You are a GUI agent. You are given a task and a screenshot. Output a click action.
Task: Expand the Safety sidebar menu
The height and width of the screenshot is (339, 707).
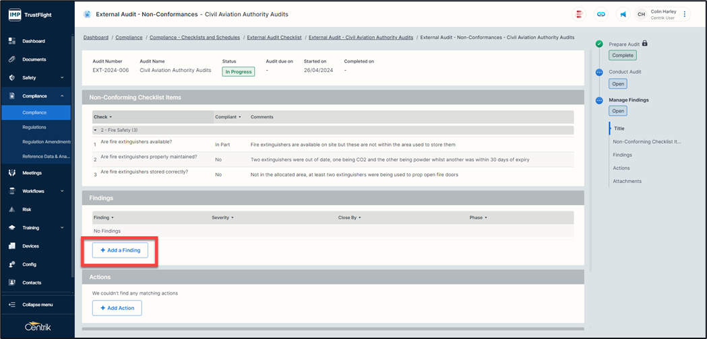[x=62, y=78]
